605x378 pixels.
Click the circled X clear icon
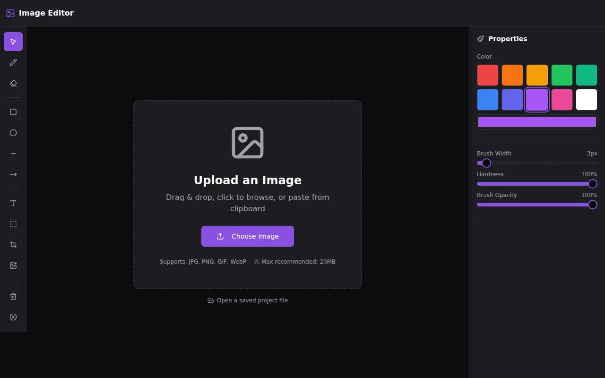click(13, 317)
